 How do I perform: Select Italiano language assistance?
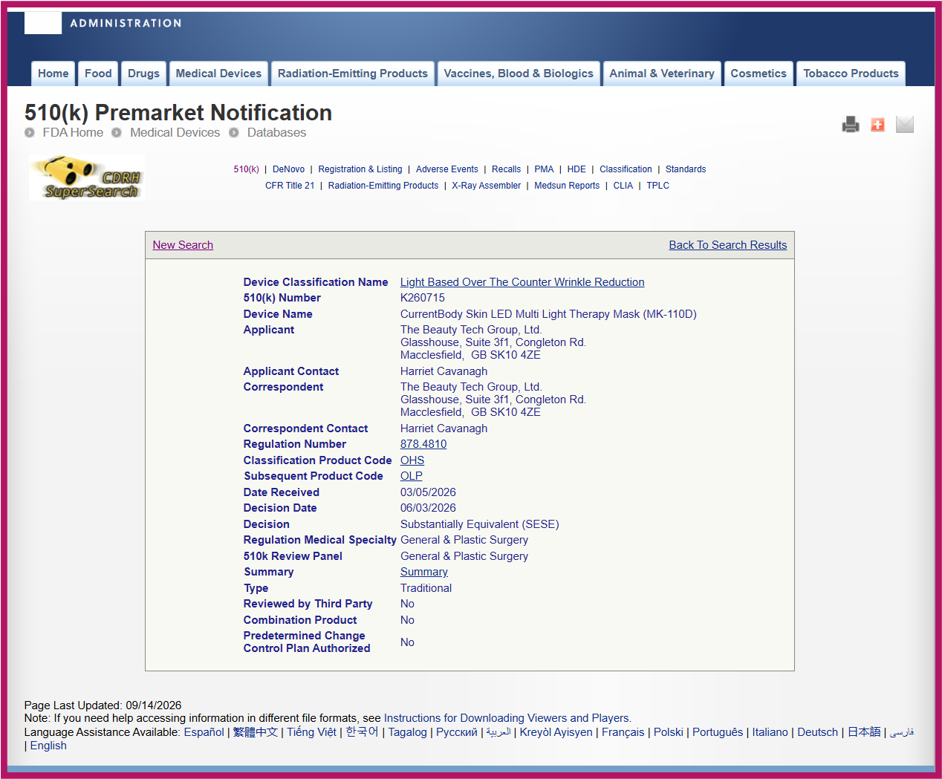click(770, 732)
